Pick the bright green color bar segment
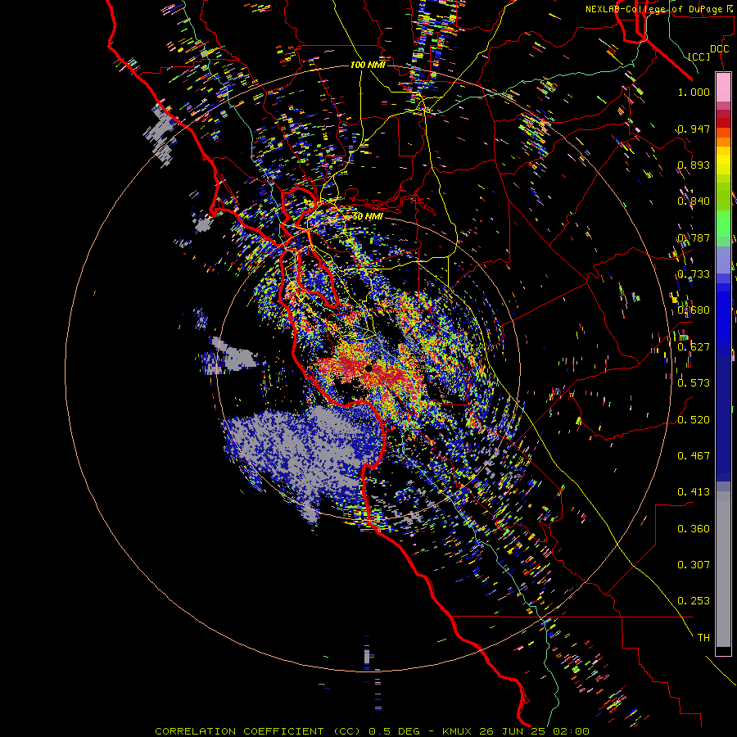 coord(723,224)
